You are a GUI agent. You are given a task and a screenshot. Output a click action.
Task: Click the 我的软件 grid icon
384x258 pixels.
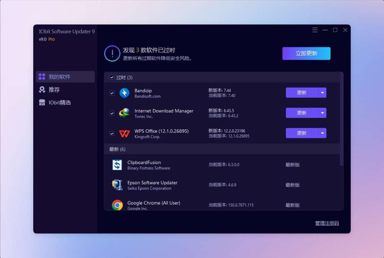(42, 77)
